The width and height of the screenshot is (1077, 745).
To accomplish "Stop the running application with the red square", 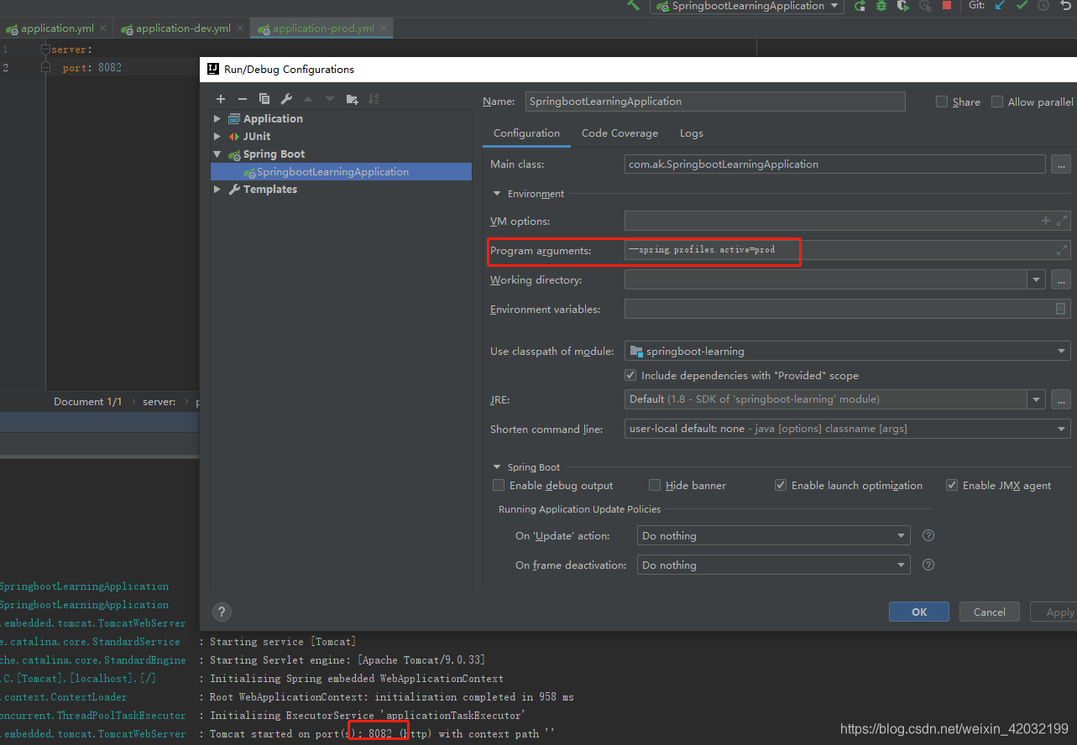I will (x=947, y=6).
